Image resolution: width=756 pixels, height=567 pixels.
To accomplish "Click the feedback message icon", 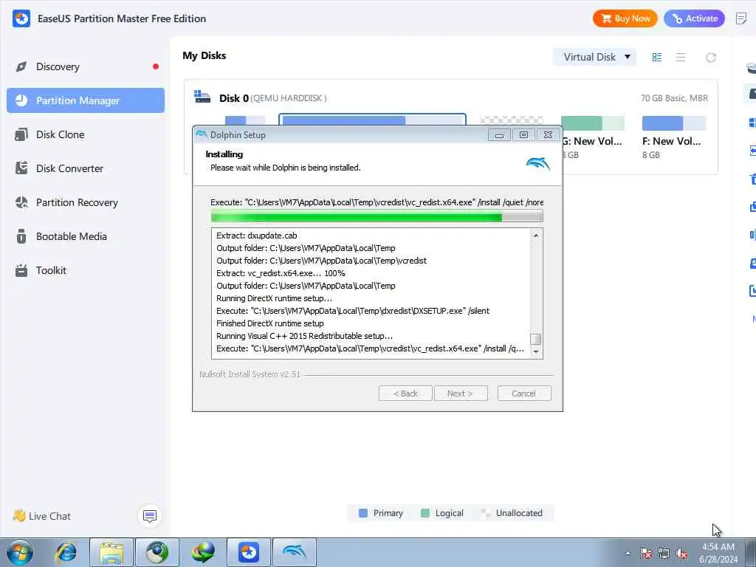I will click(150, 516).
